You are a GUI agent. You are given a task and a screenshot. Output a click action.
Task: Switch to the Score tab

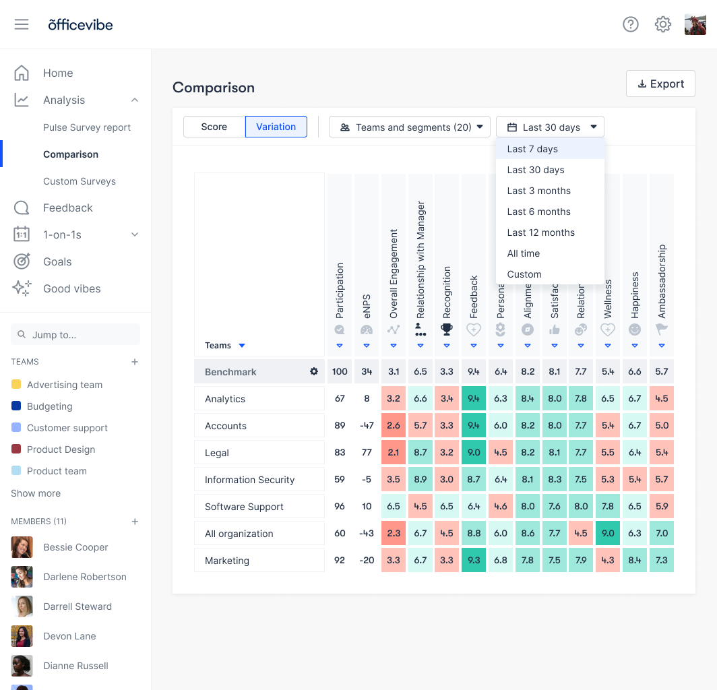click(x=214, y=127)
